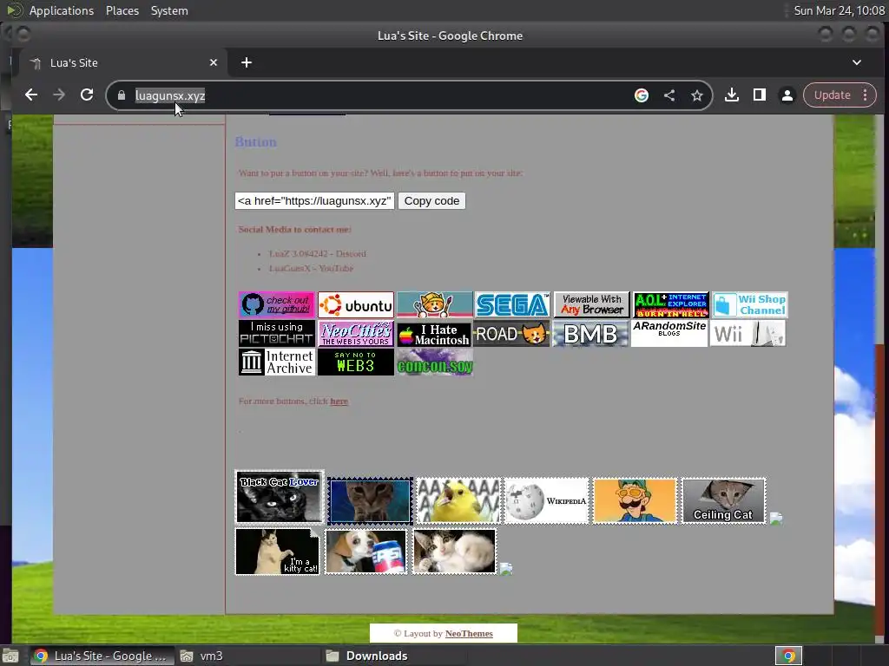
Task: Close the Lua's Site tab
Action: pos(214,62)
